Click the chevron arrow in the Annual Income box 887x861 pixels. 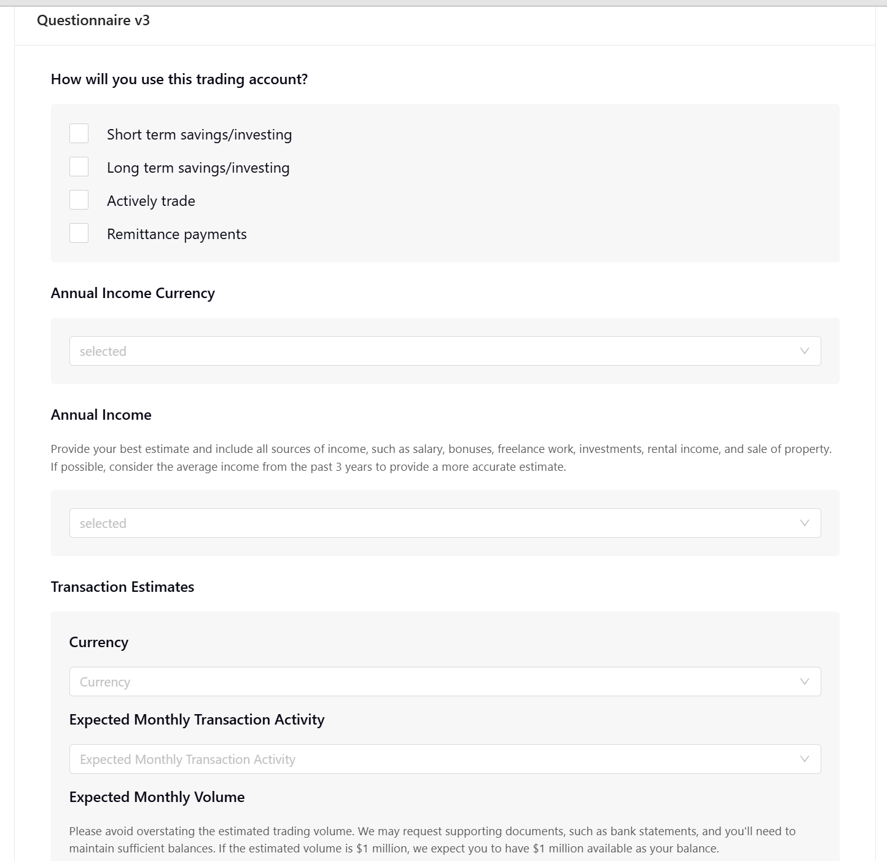805,523
